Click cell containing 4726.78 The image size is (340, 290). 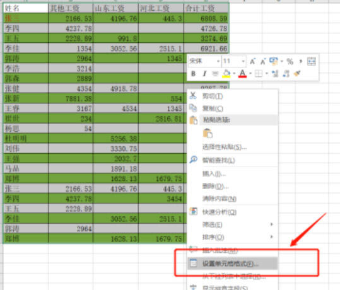[206, 28]
